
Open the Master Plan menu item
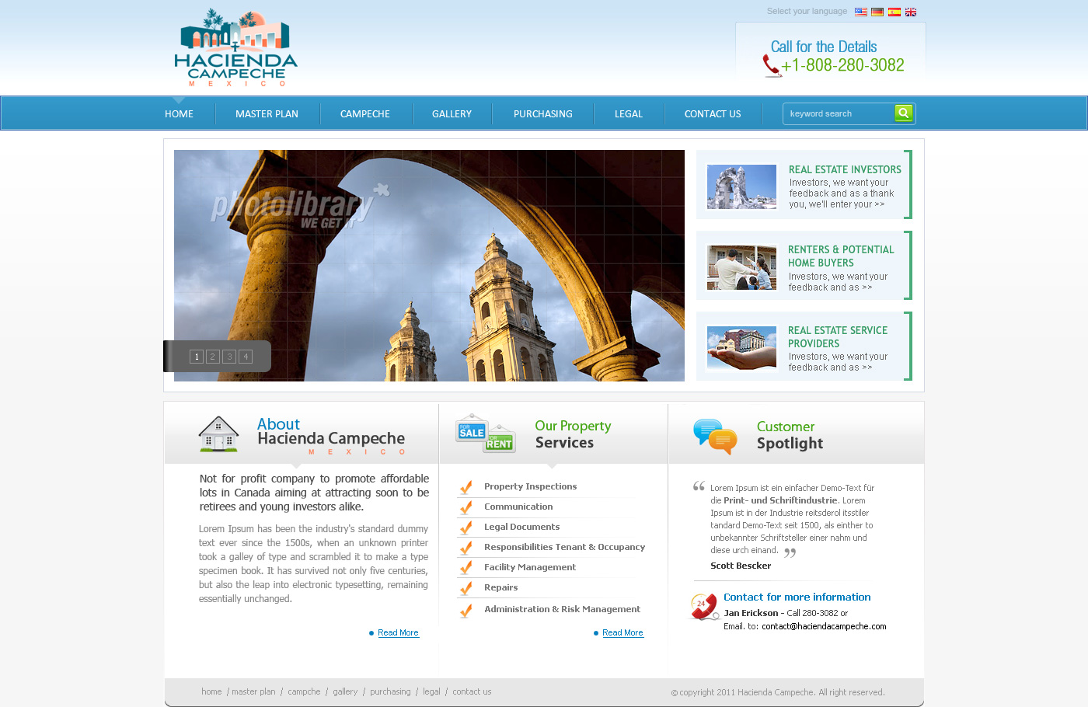[x=267, y=114]
